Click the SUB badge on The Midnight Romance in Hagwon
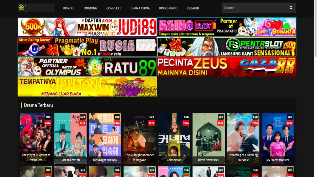 click(x=152, y=117)
